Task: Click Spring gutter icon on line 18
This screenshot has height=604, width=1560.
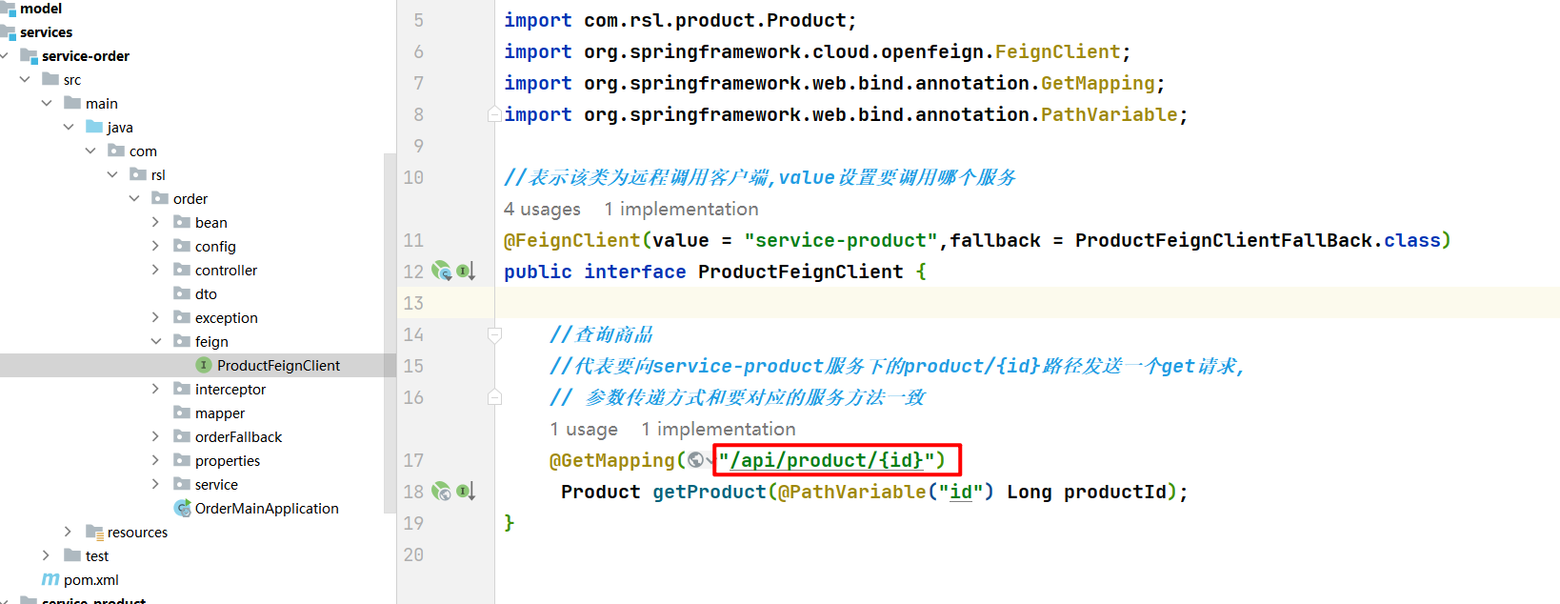Action: coord(441,492)
